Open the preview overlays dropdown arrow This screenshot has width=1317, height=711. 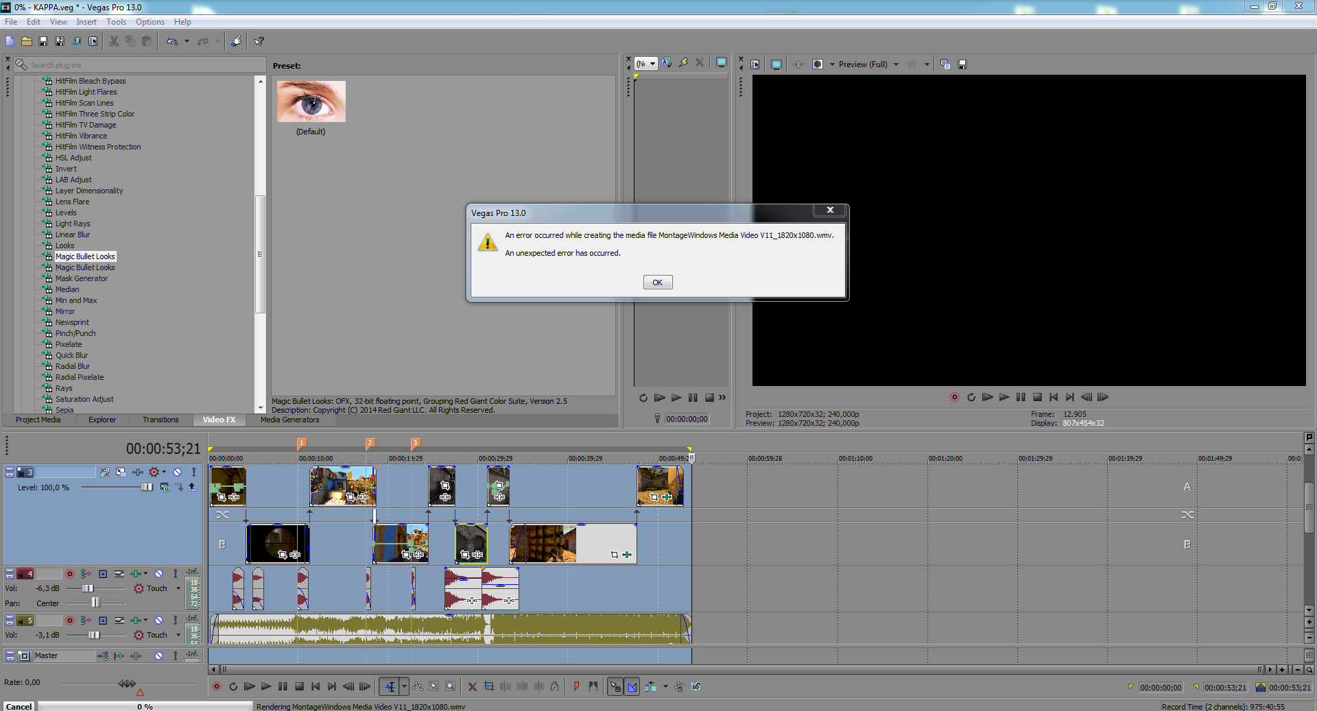click(927, 64)
